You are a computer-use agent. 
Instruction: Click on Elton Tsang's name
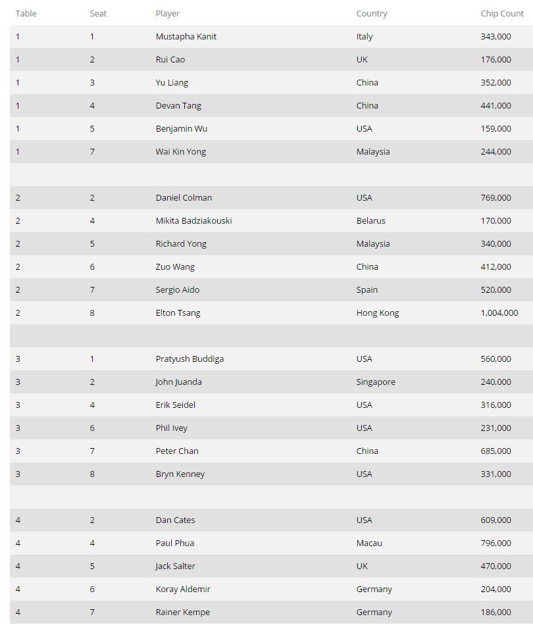tap(178, 312)
